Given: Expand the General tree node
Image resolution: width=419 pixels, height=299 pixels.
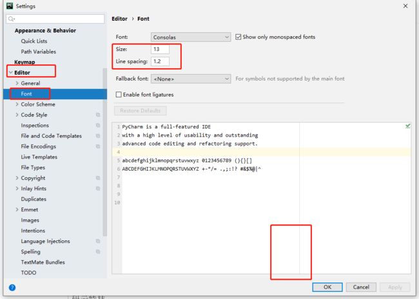Looking at the screenshot, I should click(x=17, y=83).
